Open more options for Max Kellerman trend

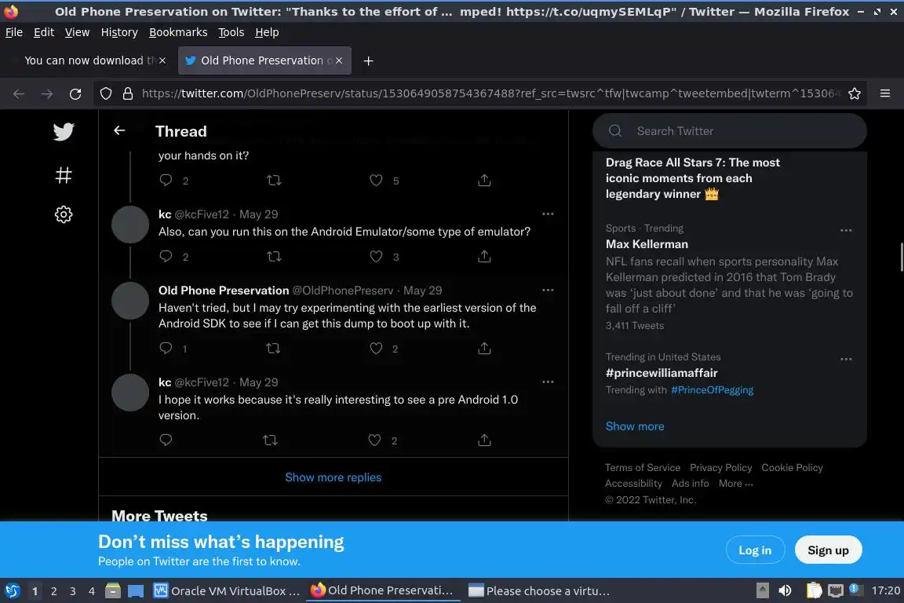point(846,230)
